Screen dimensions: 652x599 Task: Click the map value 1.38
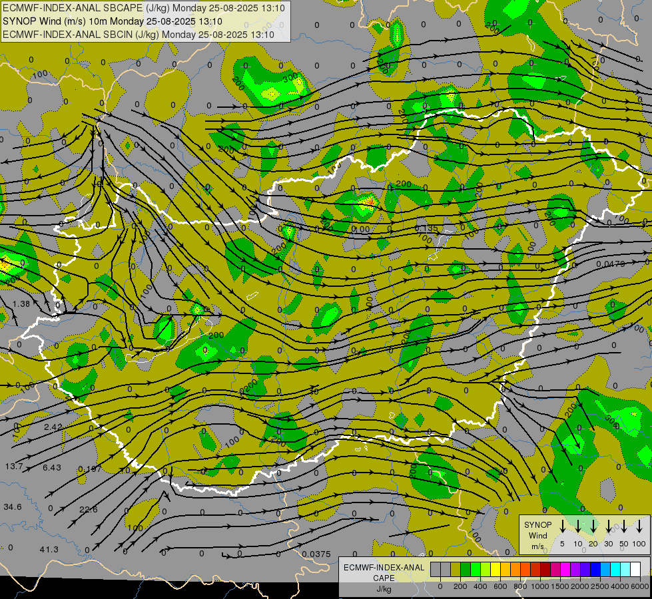click(21, 304)
